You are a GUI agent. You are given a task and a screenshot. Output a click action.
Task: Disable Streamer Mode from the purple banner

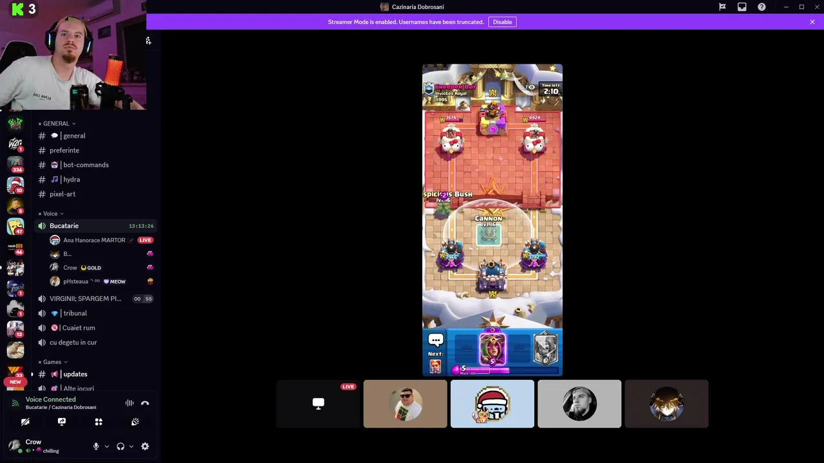(x=502, y=22)
